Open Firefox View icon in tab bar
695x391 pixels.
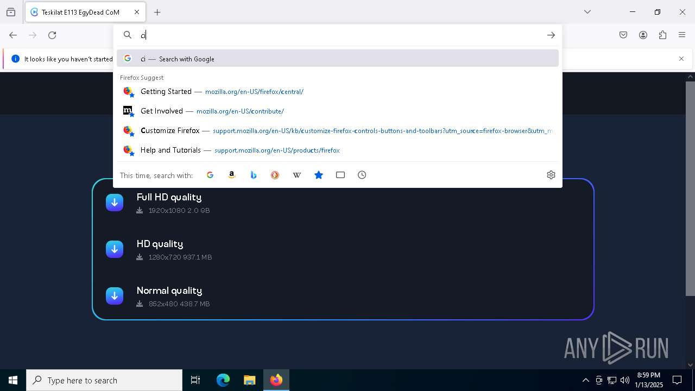point(11,12)
